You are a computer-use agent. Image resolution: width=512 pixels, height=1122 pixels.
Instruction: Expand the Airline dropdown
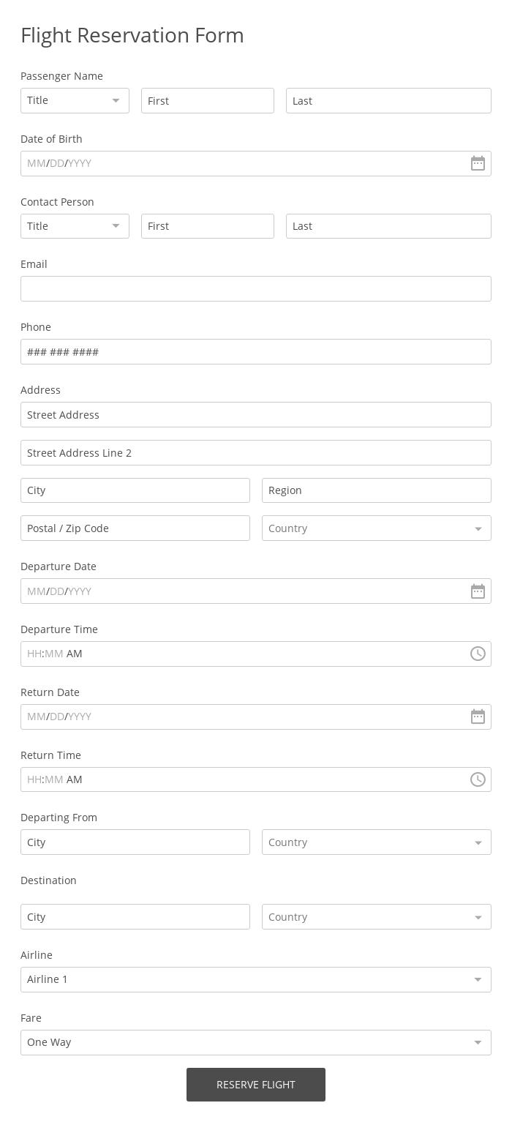(x=255, y=979)
